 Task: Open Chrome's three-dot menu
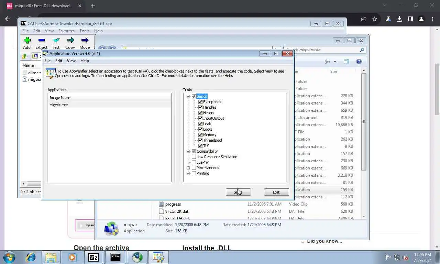(432, 19)
